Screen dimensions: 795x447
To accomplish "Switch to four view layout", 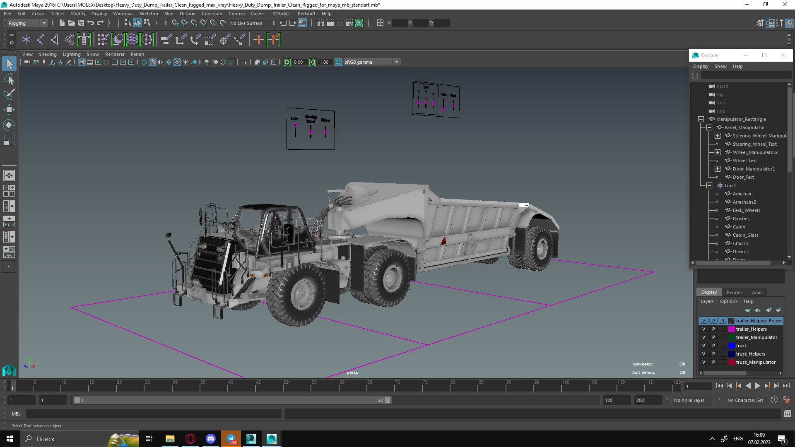I will [x=9, y=191].
